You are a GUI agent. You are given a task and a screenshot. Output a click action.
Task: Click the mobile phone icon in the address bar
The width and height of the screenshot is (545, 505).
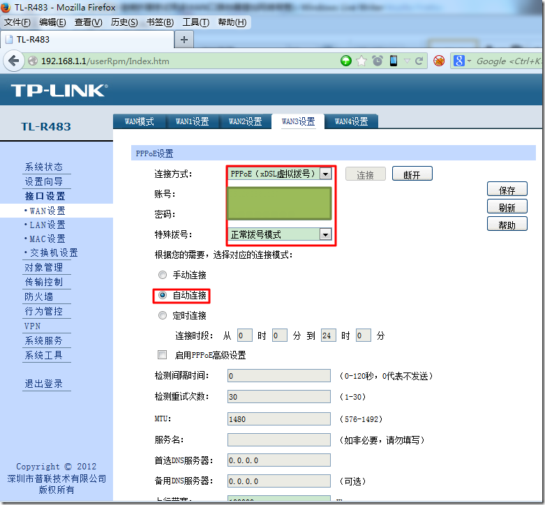coord(394,61)
